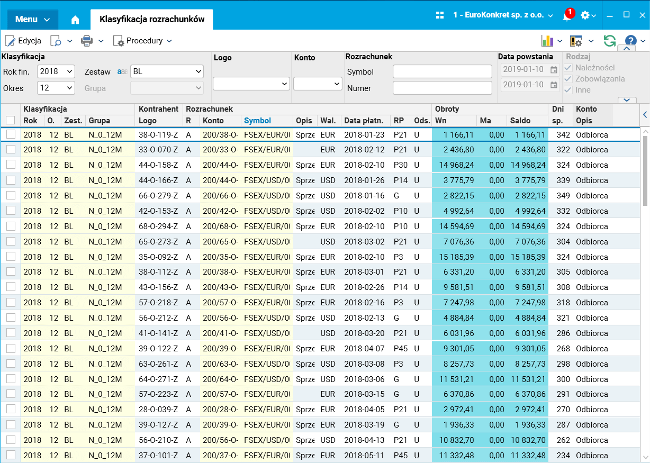The image size is (650, 463).
Task: Click the home icon tab
Action: coord(75,20)
